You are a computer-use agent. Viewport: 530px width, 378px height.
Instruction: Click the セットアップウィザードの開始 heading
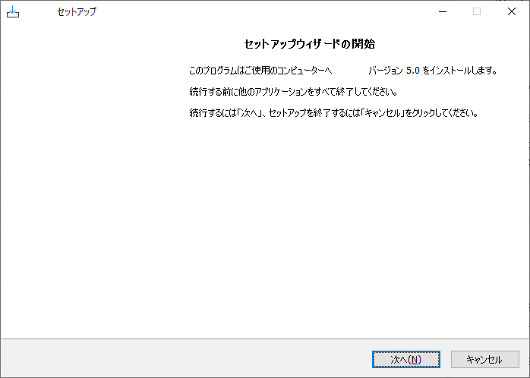pyautogui.click(x=309, y=44)
